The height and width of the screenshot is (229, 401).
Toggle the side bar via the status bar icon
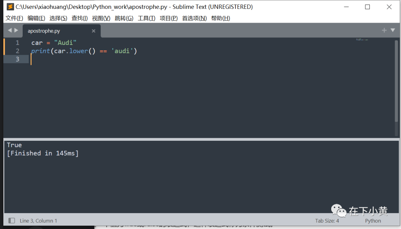pos(12,220)
